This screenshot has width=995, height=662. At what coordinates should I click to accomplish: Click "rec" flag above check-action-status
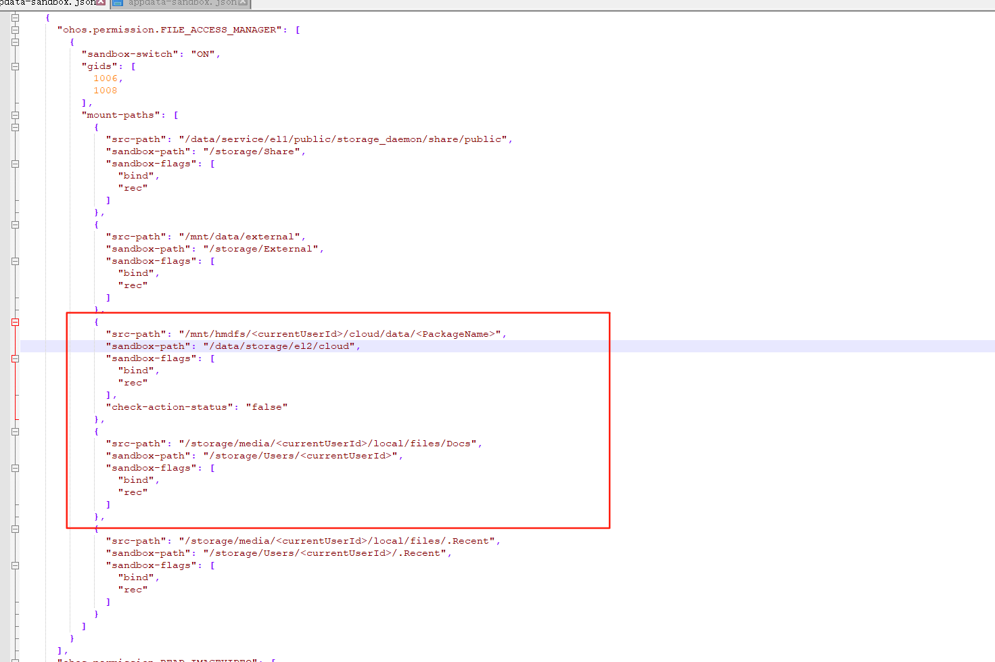pyautogui.click(x=133, y=383)
